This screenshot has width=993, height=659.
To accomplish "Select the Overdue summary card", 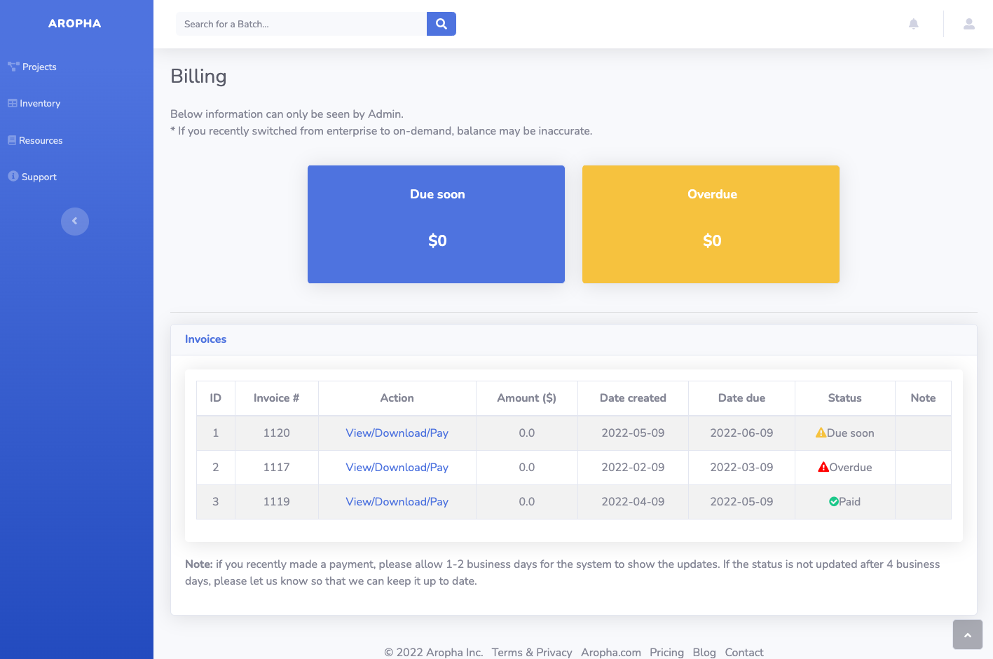I will pos(711,224).
